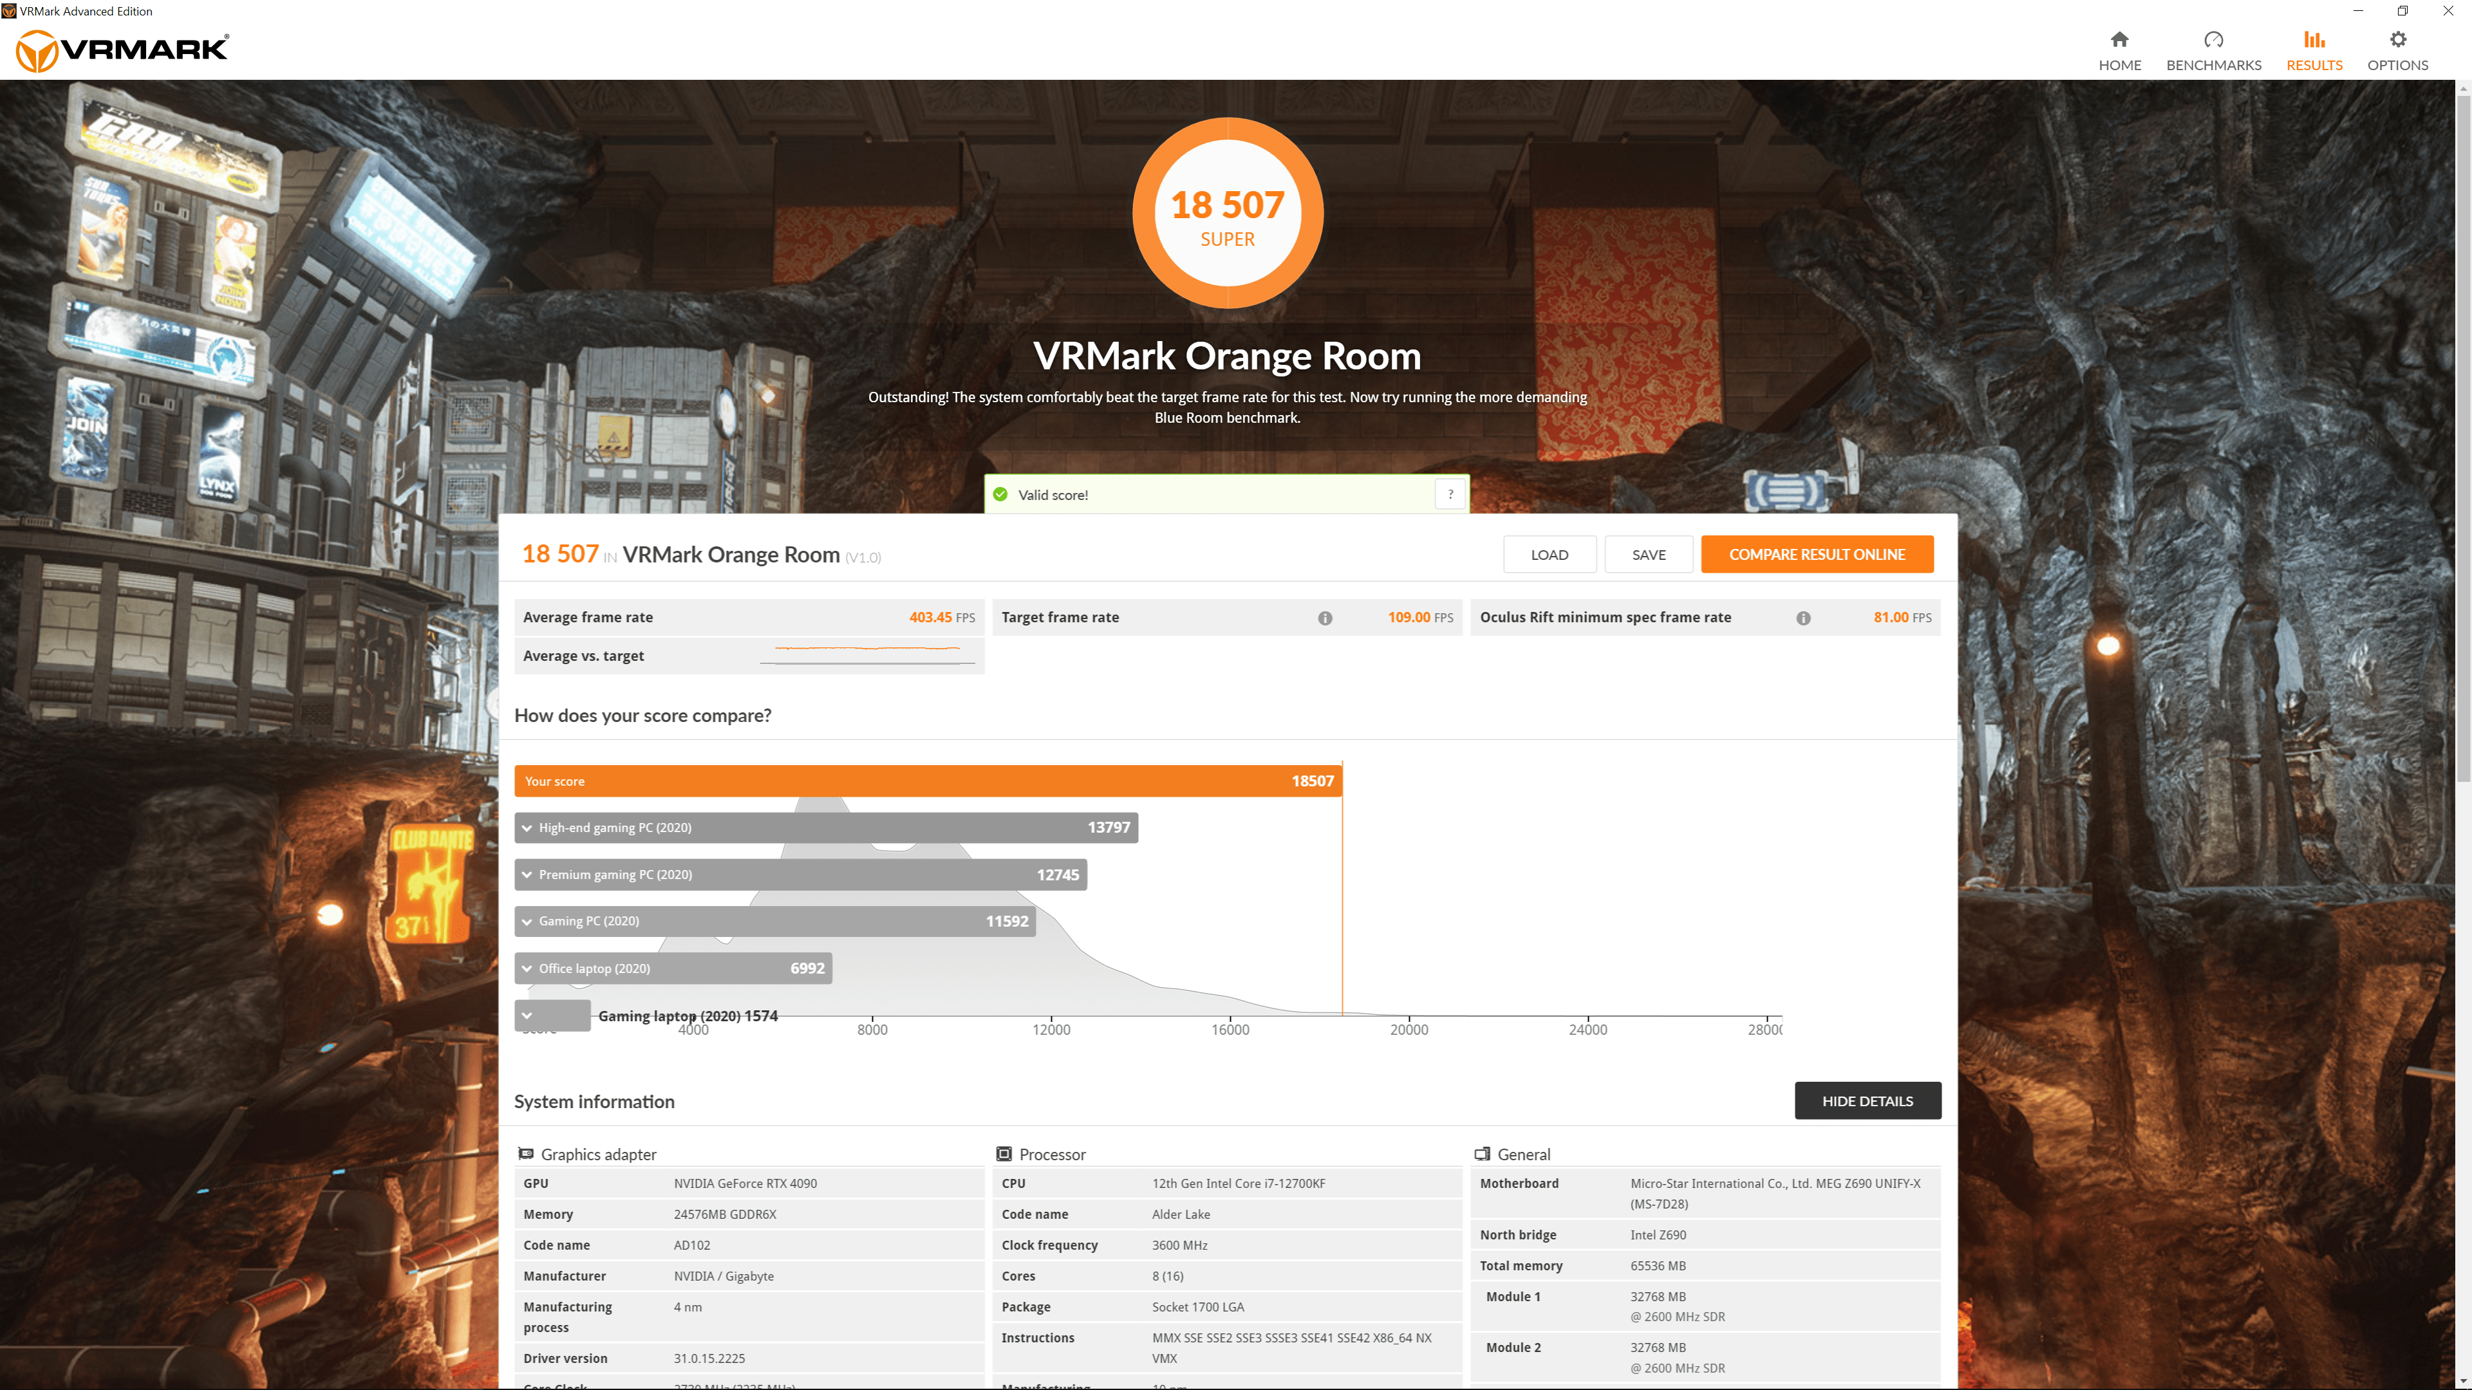The image size is (2472, 1390).
Task: Click the 24576MB GDDR6X memory value
Action: (x=724, y=1214)
